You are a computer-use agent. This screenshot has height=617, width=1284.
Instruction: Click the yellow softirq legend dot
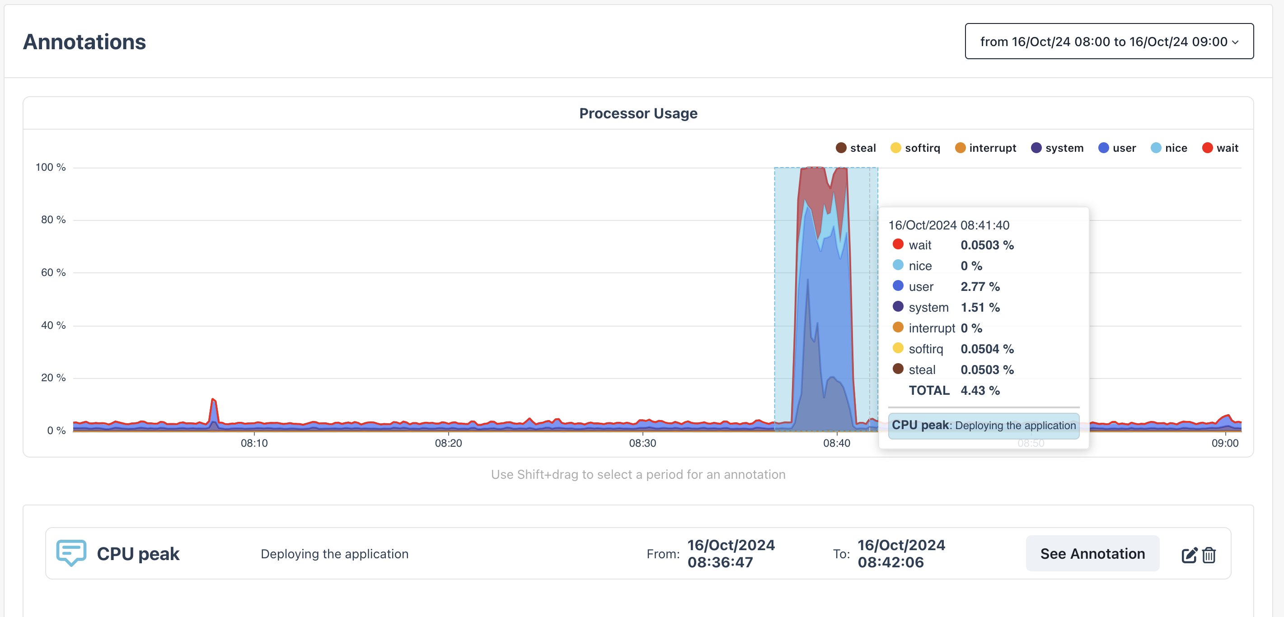tap(896, 148)
